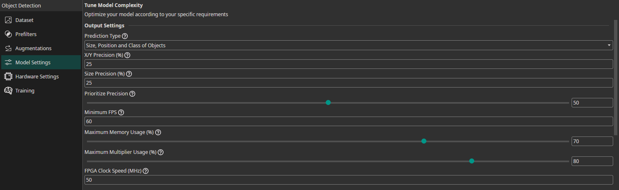Click the Augmentations arrows icon

8,48
